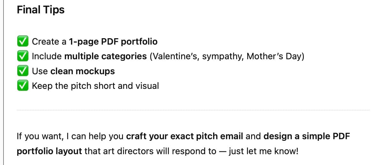Image resolution: width=377 pixels, height=165 pixels.
Task: Click the "Final Tips" heading
Action: point(41,10)
